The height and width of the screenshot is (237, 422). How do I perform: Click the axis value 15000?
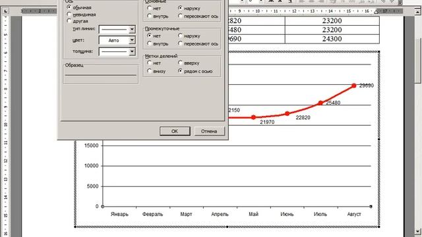(x=92, y=145)
